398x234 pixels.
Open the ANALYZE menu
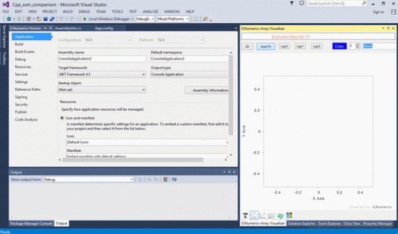tap(151, 12)
